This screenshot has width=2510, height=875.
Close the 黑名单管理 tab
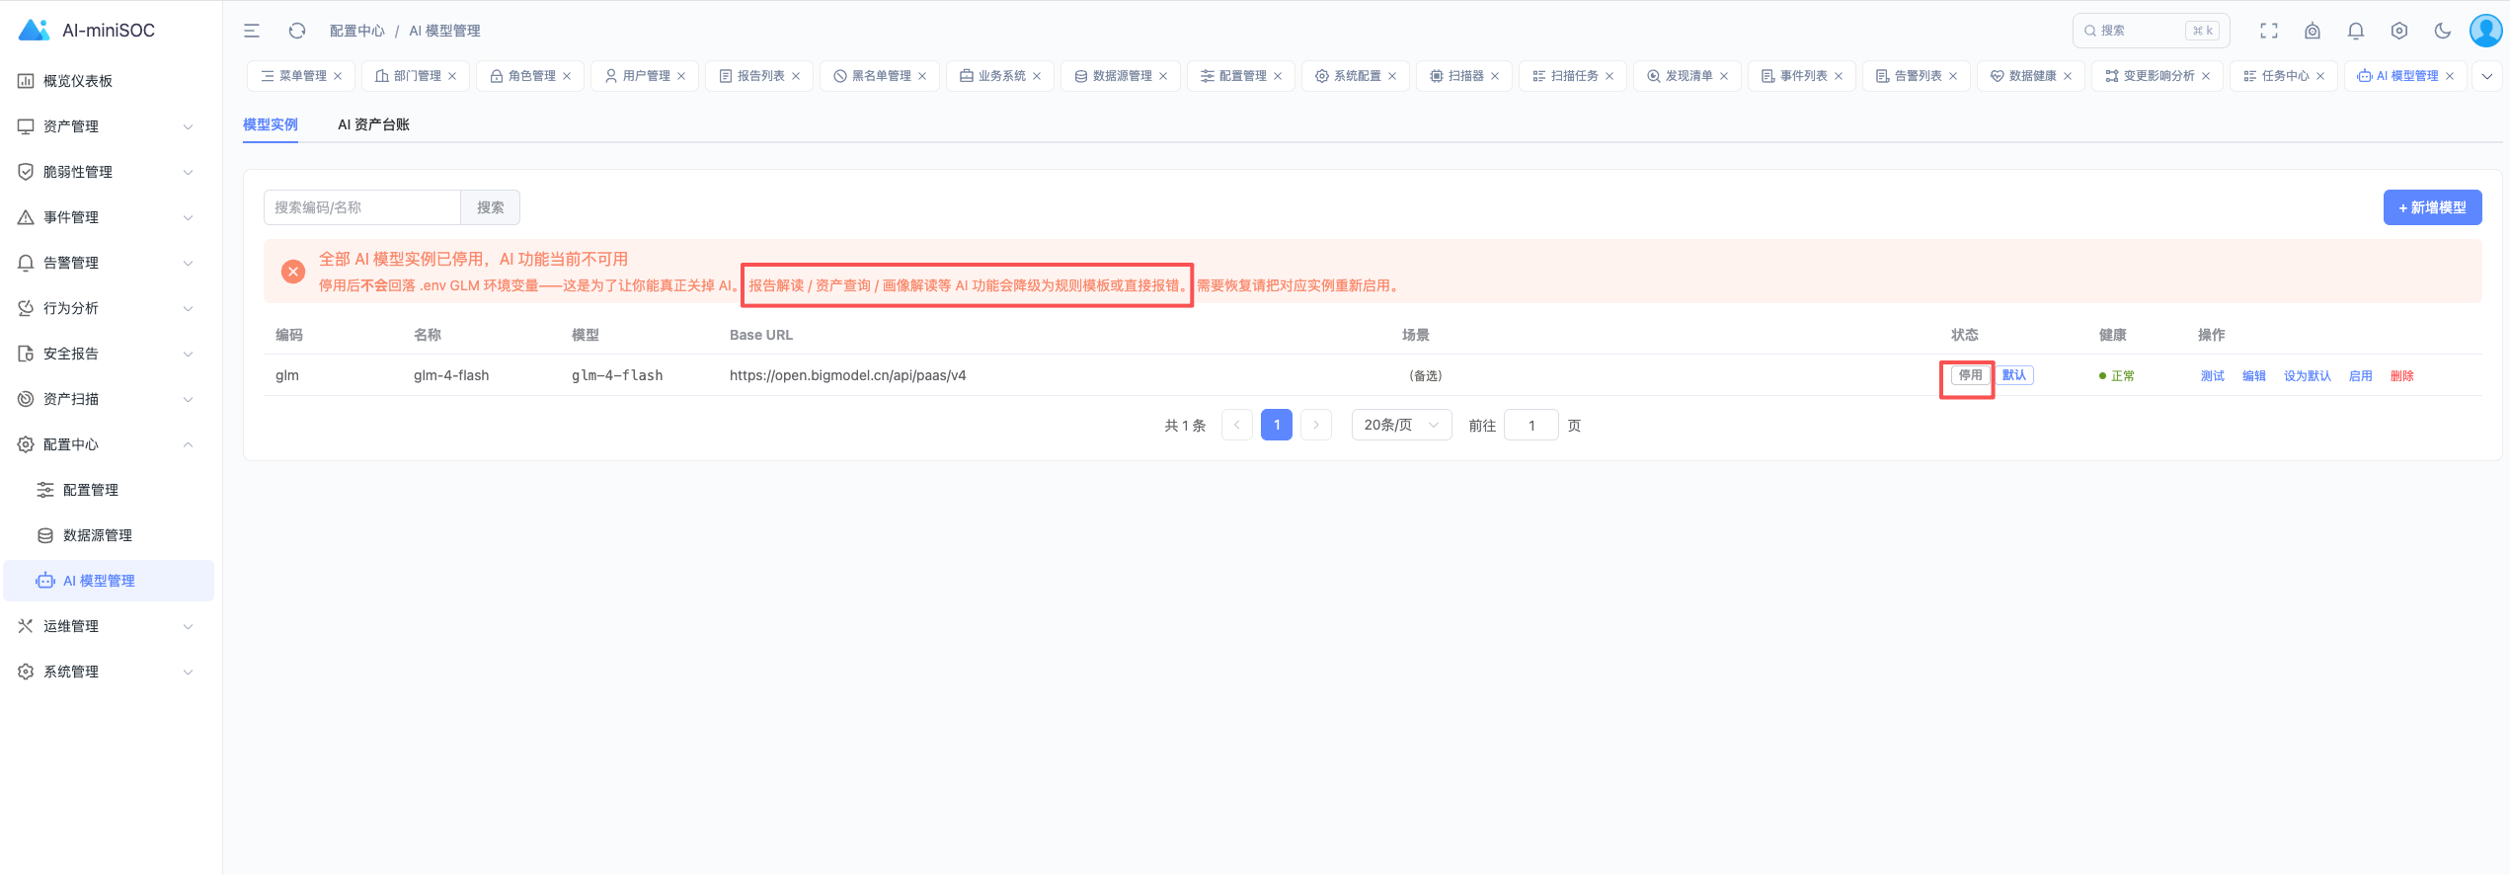[922, 76]
